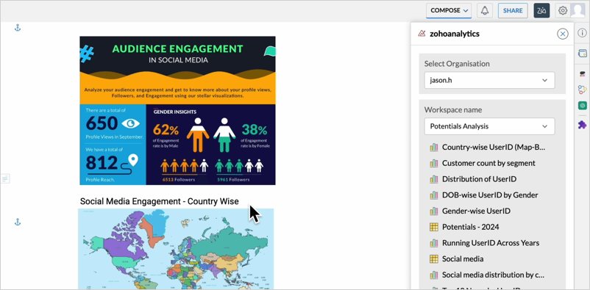Screen dimensions: 590x290
Task: Click the SHARE button
Action: pos(513,10)
